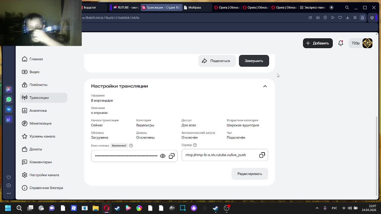Open Аналитика section
Viewport: 381px width, 214px height.
click(x=43, y=111)
